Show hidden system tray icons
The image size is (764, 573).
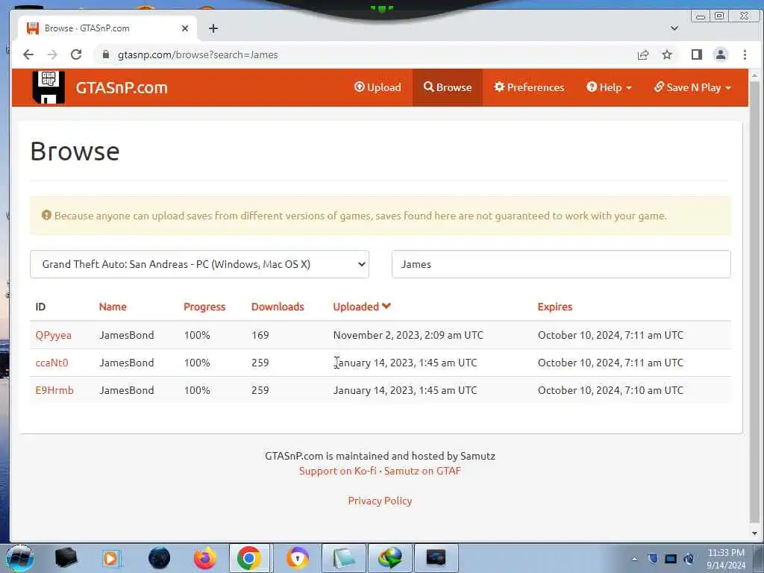634,559
